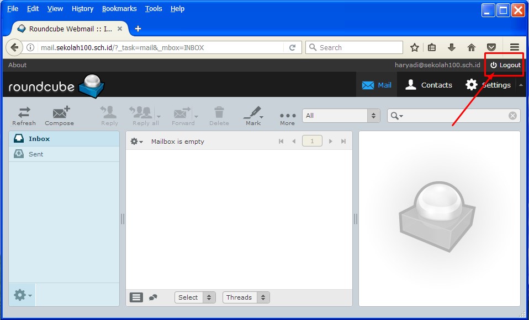Screen dimensions: 529x320
Task: Select the Sent folder
Action: point(36,154)
